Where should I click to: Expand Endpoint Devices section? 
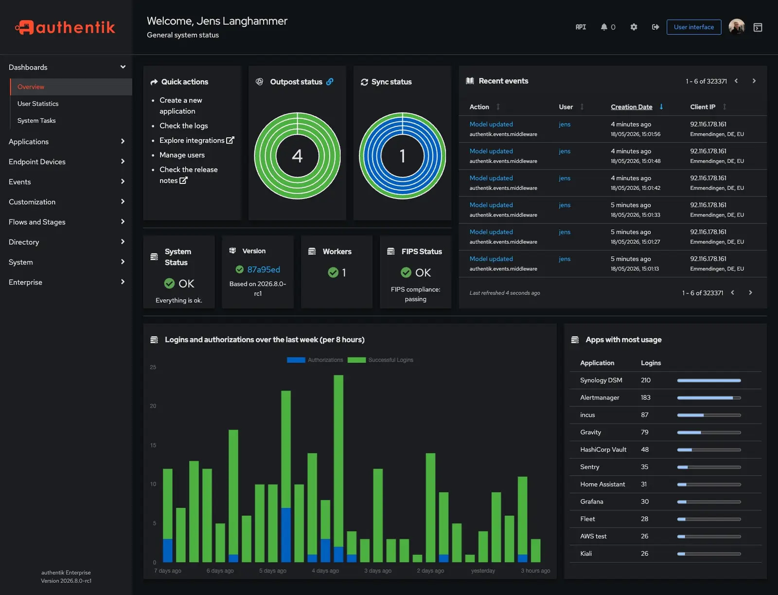point(66,162)
